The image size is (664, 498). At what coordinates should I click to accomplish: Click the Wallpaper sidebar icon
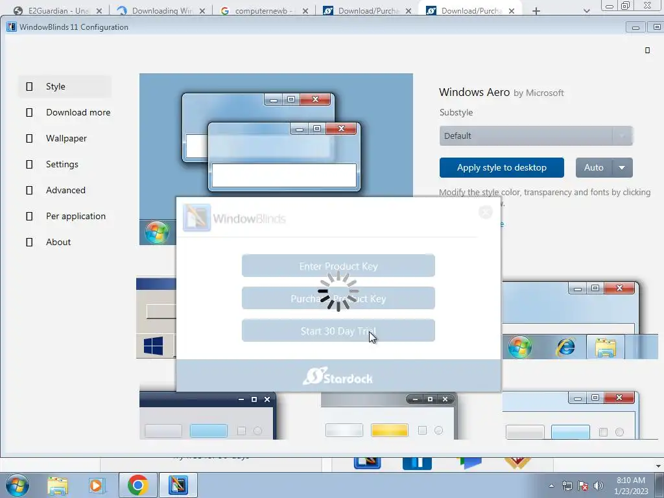pyautogui.click(x=29, y=138)
